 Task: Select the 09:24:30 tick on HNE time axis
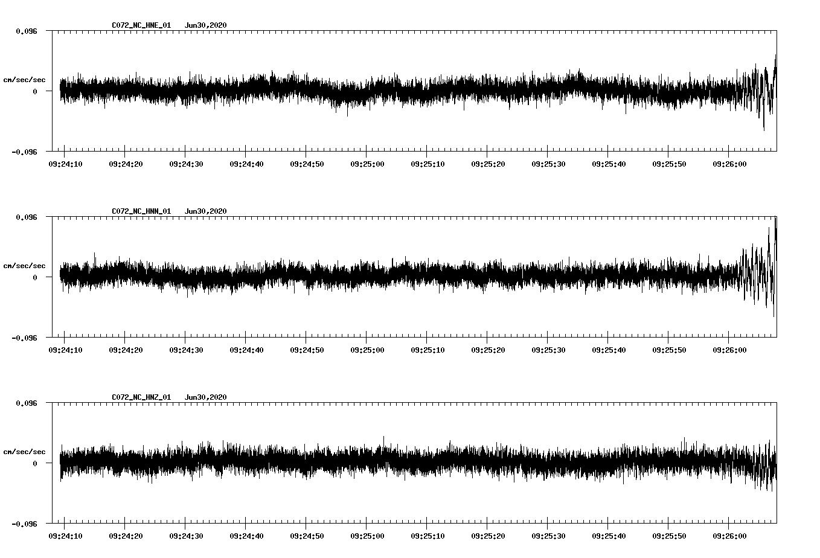[185, 164]
